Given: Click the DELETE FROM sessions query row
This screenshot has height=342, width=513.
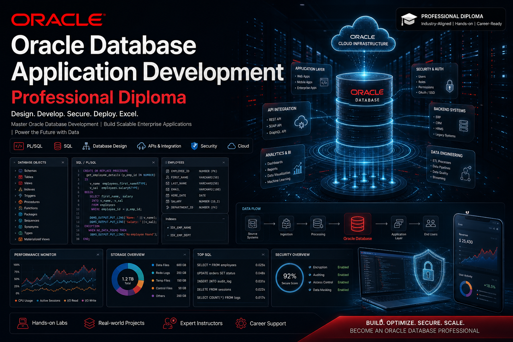Looking at the screenshot, I should [231, 290].
